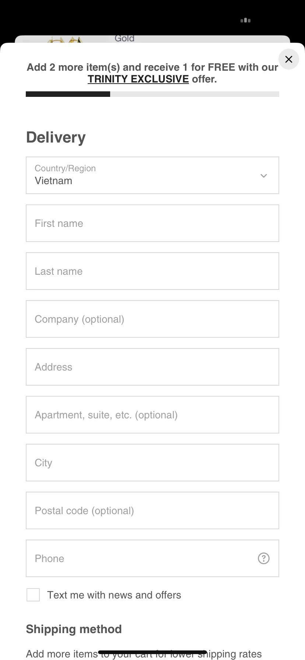Click into the Phone number field
Screen dimensions: 305x660
point(140,559)
